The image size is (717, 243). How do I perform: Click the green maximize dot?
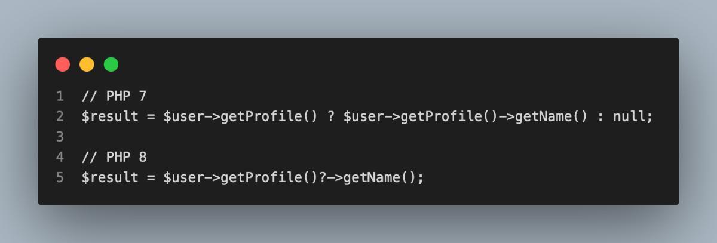point(111,64)
